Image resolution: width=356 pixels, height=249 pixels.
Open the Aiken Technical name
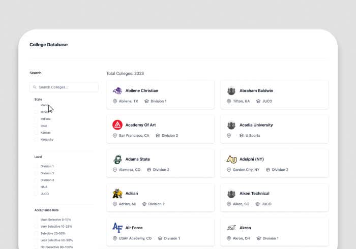point(254,194)
